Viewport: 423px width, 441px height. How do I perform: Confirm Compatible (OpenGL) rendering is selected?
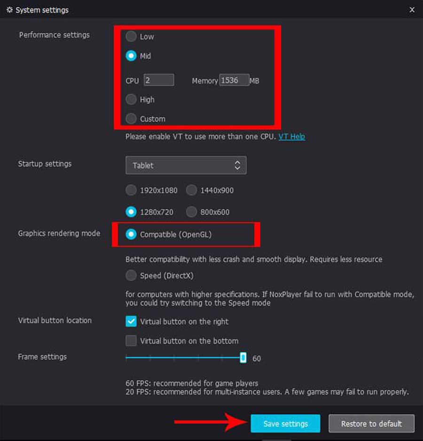[131, 234]
